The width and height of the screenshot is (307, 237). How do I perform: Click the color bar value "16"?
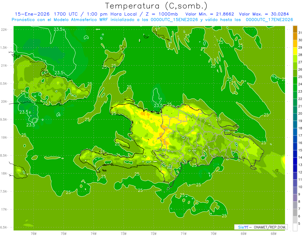point(300,143)
